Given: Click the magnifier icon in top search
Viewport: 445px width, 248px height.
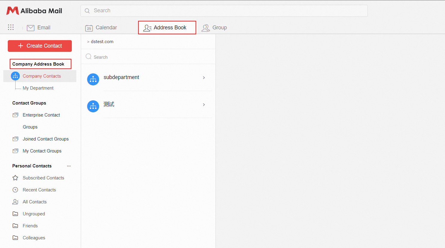Looking at the screenshot, I should tap(87, 11).
